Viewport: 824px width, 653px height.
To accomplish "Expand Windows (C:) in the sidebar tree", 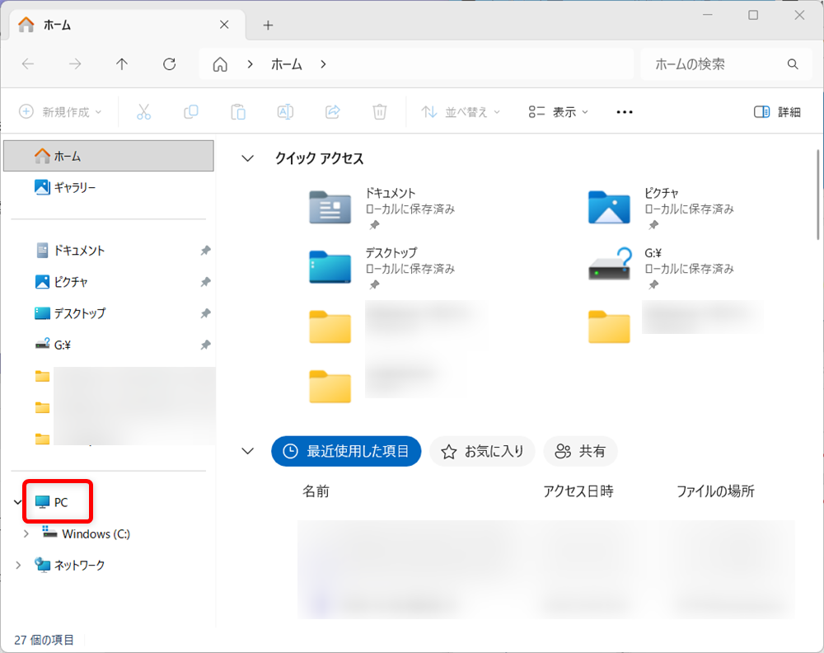I will 25,533.
